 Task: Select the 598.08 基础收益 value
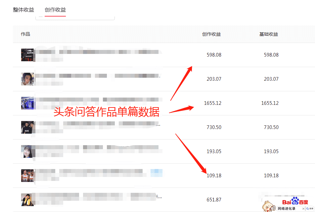(x=271, y=55)
